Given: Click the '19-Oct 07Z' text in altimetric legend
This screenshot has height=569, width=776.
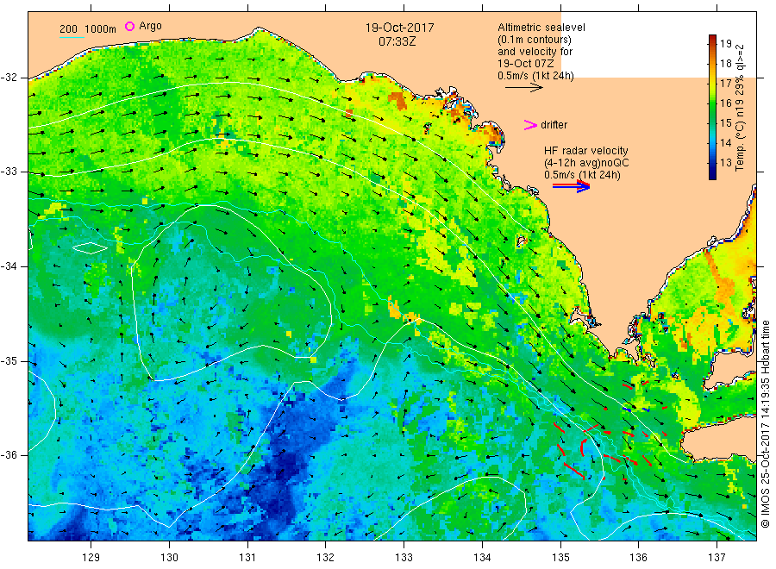Looking at the screenshot, I should tap(526, 64).
